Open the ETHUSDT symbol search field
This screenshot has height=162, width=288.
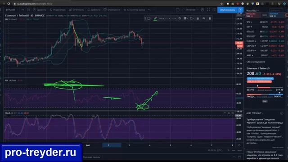point(11,10)
